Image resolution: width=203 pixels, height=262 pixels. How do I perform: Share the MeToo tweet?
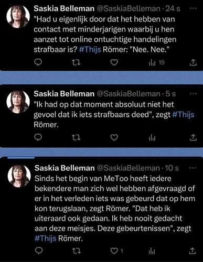pyautogui.click(x=193, y=251)
